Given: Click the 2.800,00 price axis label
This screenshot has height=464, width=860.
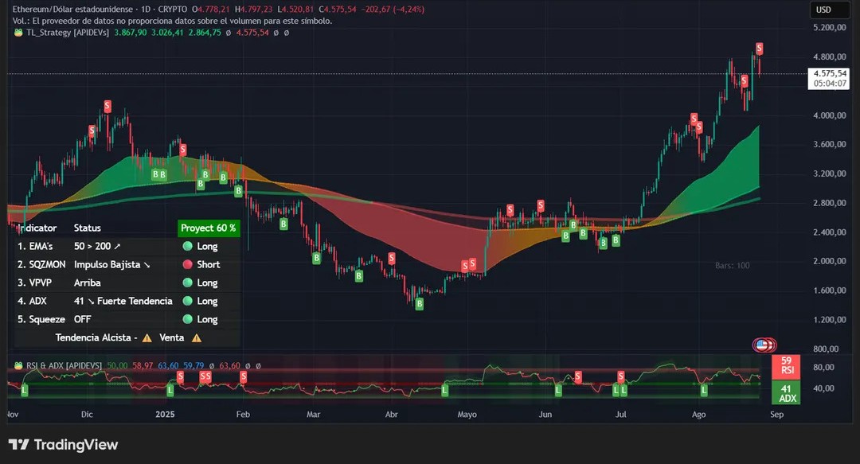Looking at the screenshot, I should [x=829, y=203].
